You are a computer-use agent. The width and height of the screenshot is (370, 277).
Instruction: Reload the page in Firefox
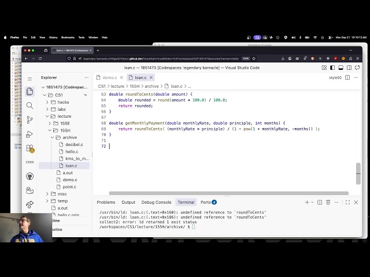pyautogui.click(x=40, y=58)
